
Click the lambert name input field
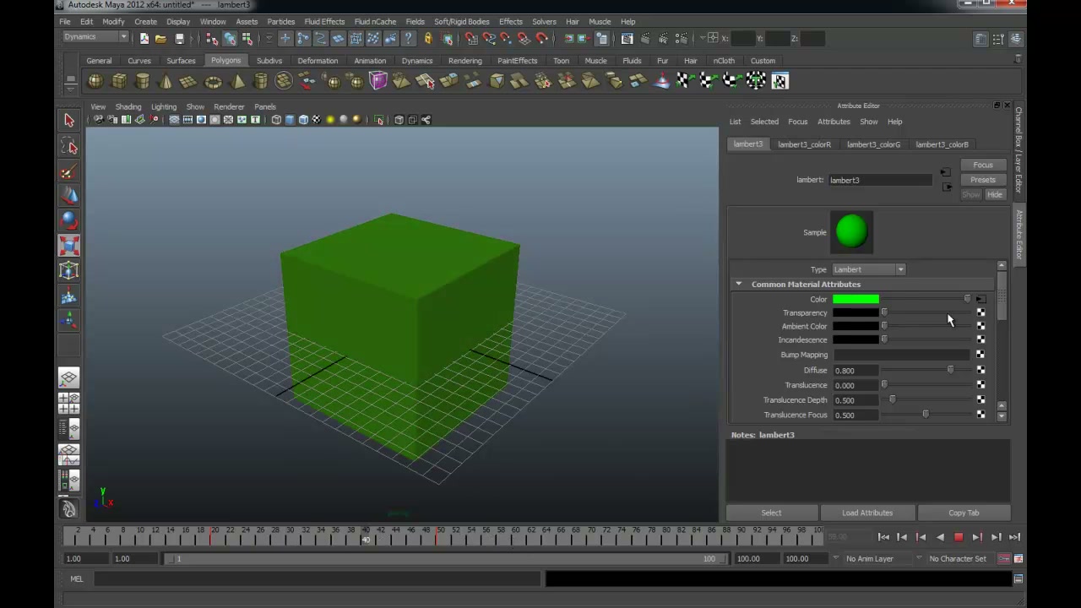pyautogui.click(x=879, y=180)
